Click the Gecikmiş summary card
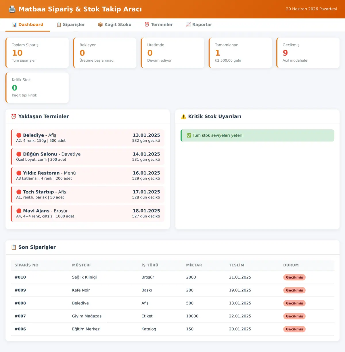Viewport: 345px width, 352px height. pos(308,53)
